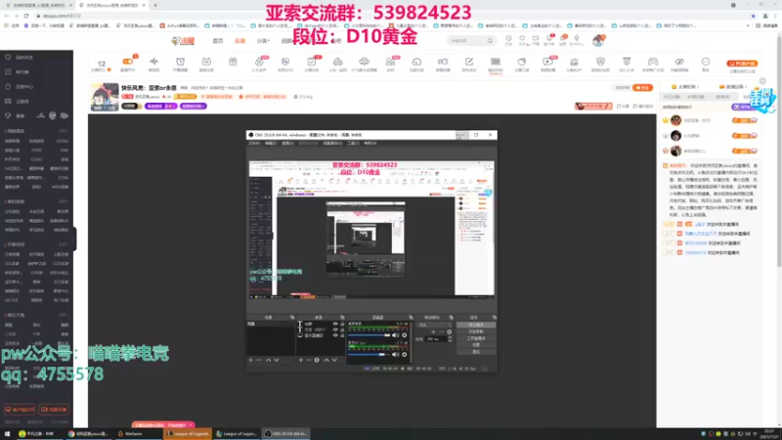
Task: Click OBS start recording button in Controls
Action: click(476, 331)
